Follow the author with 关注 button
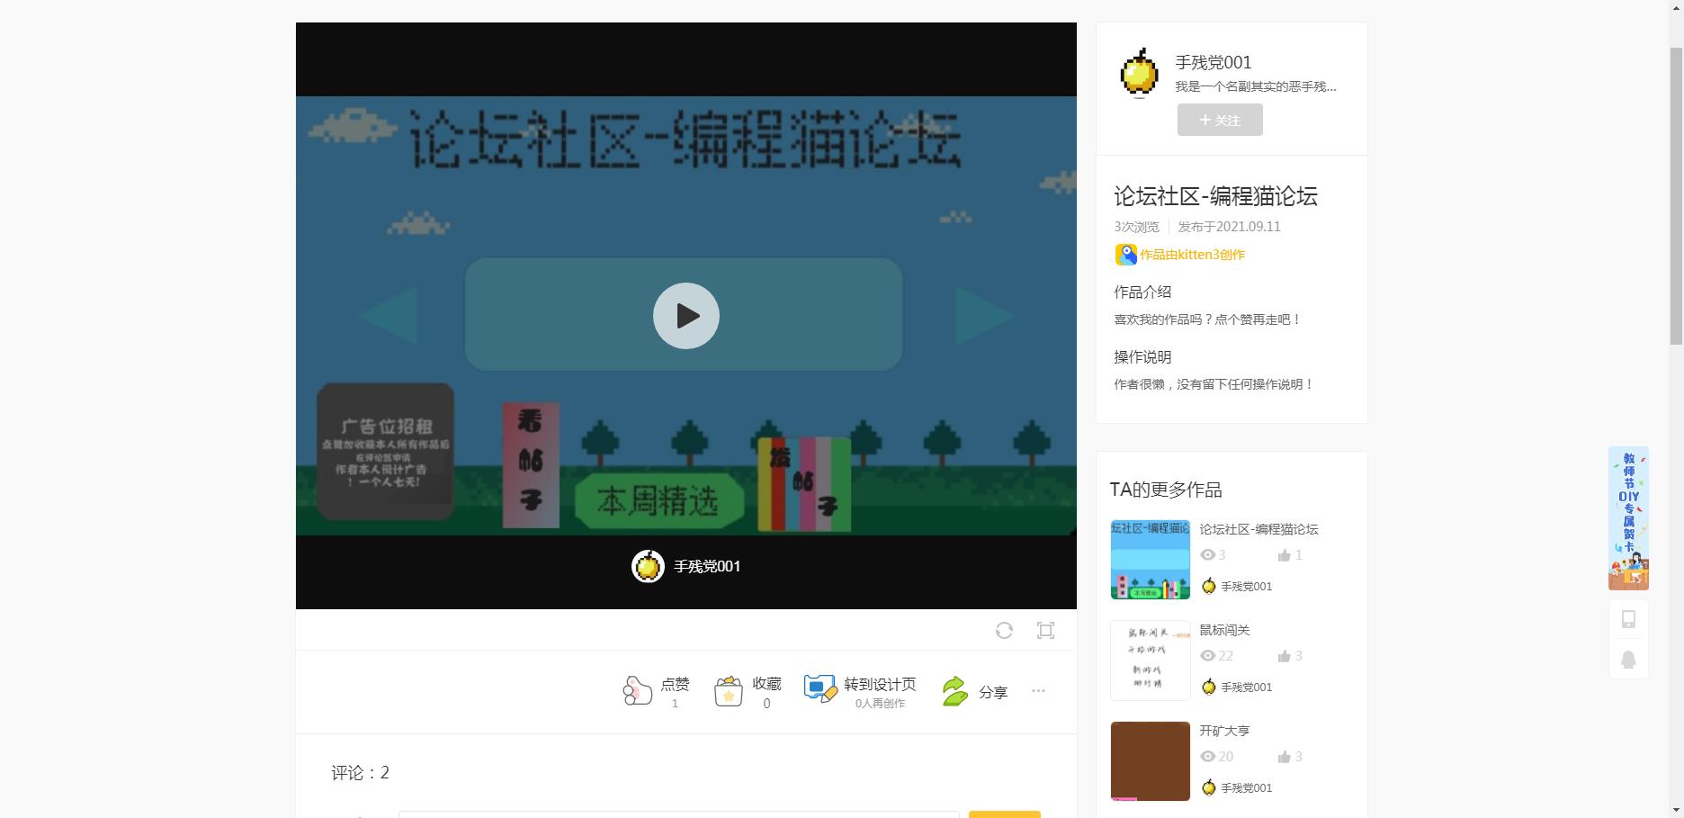The height and width of the screenshot is (818, 1684). [x=1220, y=120]
